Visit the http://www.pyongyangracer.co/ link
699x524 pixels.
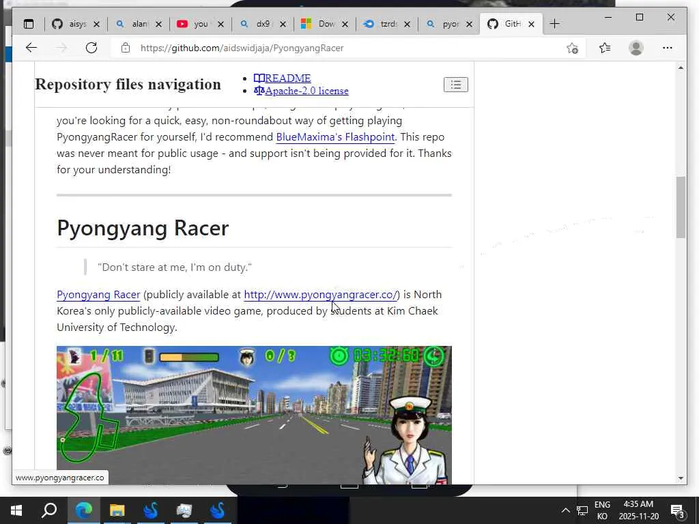click(x=320, y=295)
